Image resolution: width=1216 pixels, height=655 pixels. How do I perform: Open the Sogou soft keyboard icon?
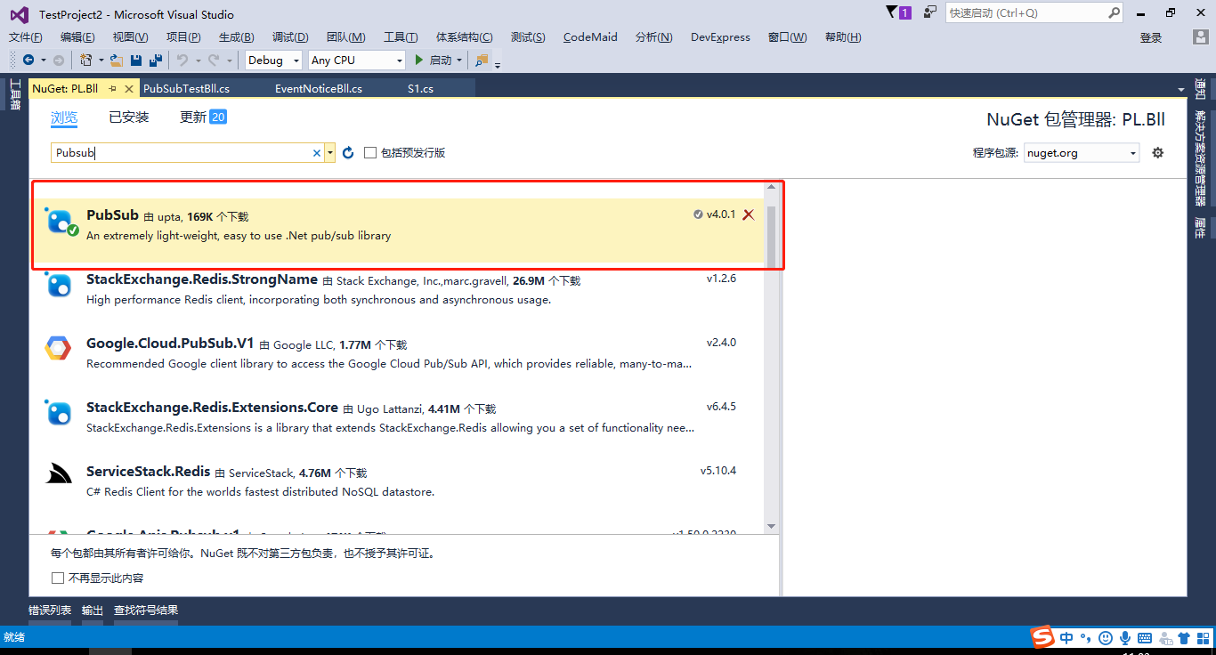coord(1145,637)
